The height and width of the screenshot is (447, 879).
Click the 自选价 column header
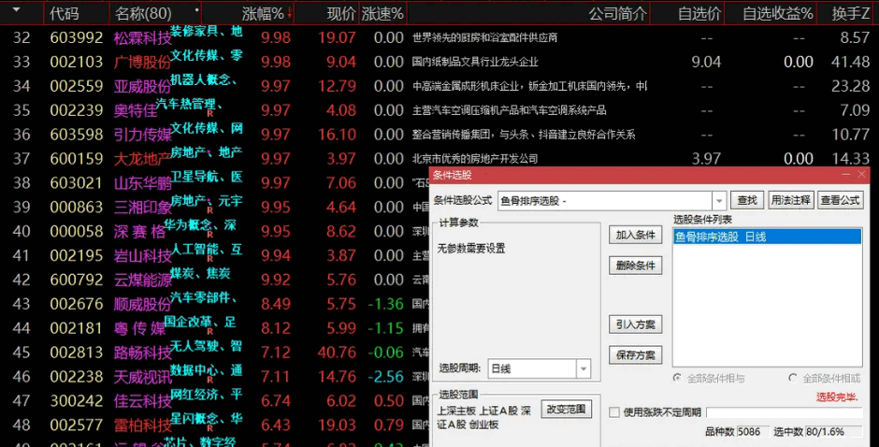[699, 13]
